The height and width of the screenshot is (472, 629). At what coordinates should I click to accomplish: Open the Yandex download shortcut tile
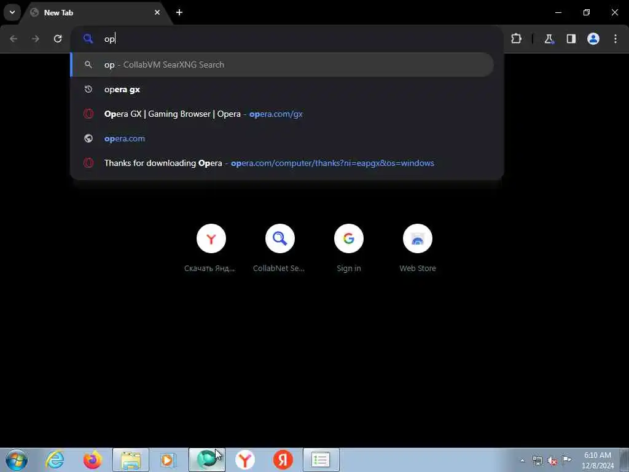pos(211,248)
